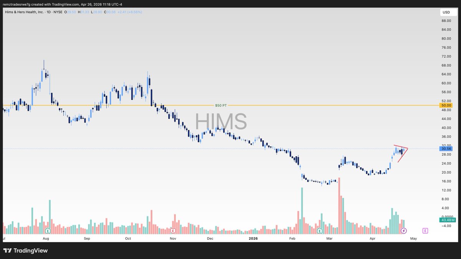The image size is (461, 259).
Task: Click the orange 50.00 price label
Action: click(446, 105)
